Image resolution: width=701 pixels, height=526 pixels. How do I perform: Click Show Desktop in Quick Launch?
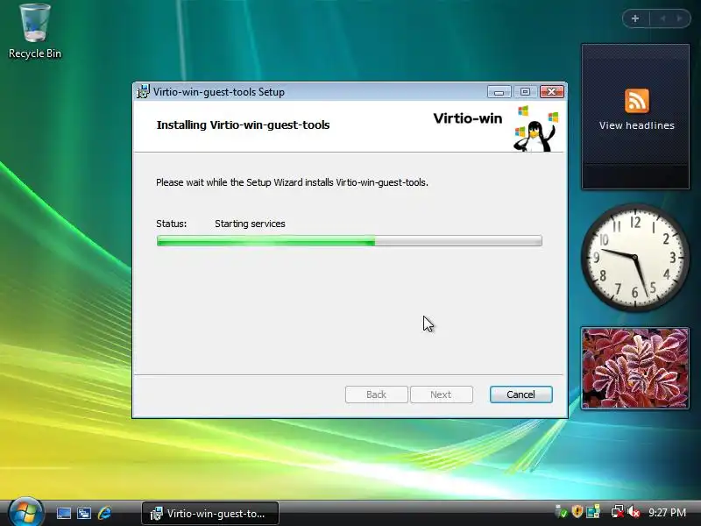click(63, 514)
